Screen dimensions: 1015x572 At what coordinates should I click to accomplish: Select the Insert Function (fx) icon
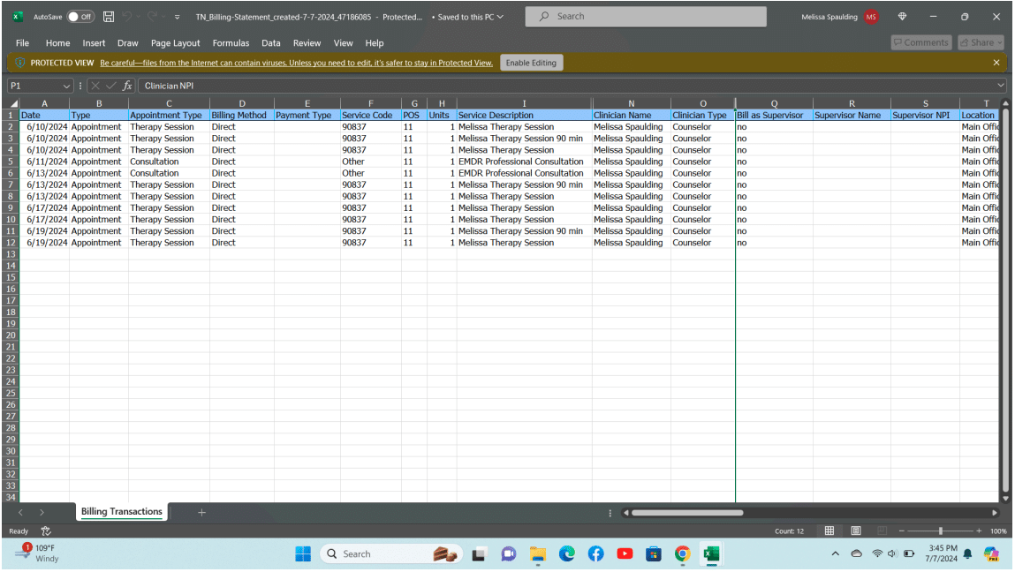128,86
